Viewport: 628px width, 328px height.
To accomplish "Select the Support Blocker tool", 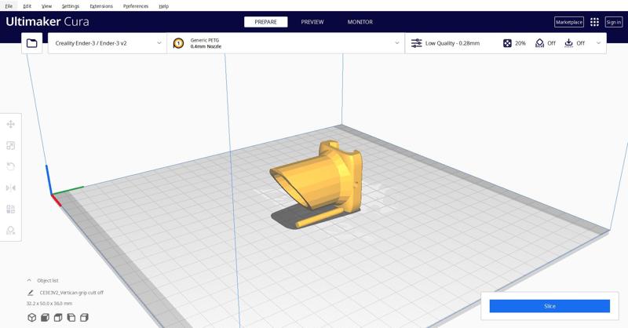I will point(11,230).
